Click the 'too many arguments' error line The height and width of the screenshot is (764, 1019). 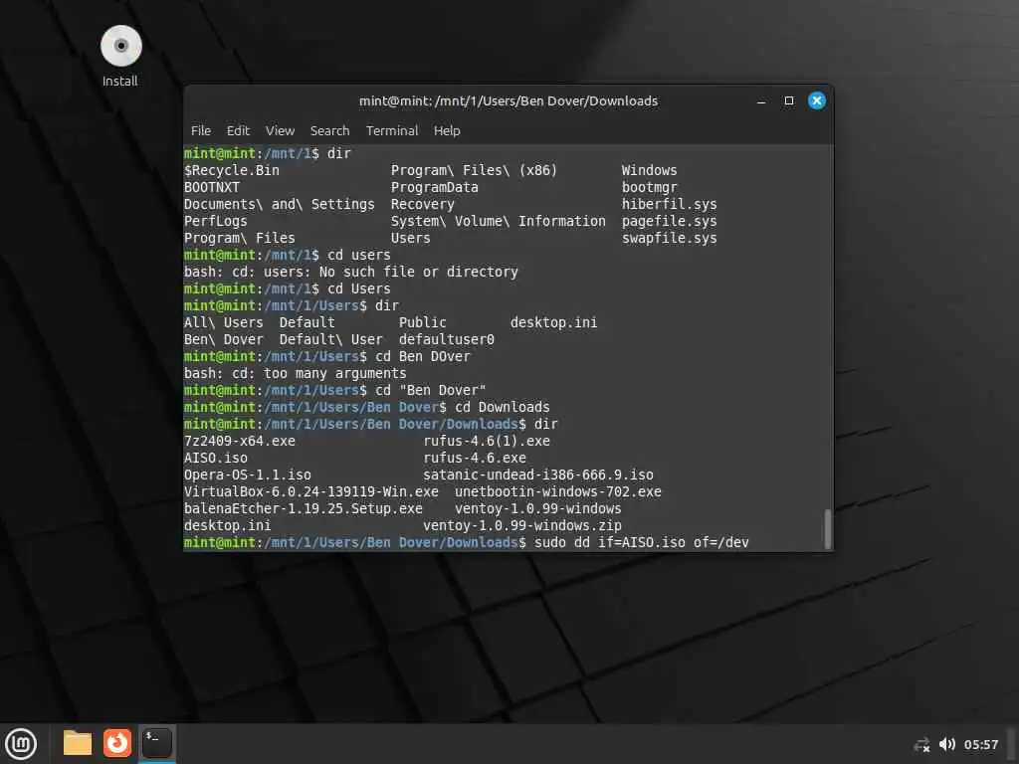(x=295, y=374)
